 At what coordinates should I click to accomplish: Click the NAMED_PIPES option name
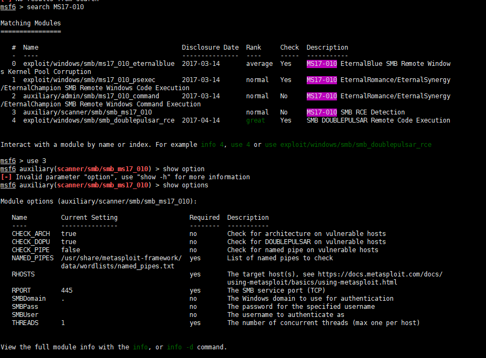32,258
